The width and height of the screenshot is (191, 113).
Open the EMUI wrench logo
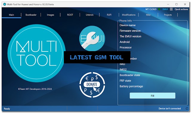pyautogui.click(x=92, y=38)
